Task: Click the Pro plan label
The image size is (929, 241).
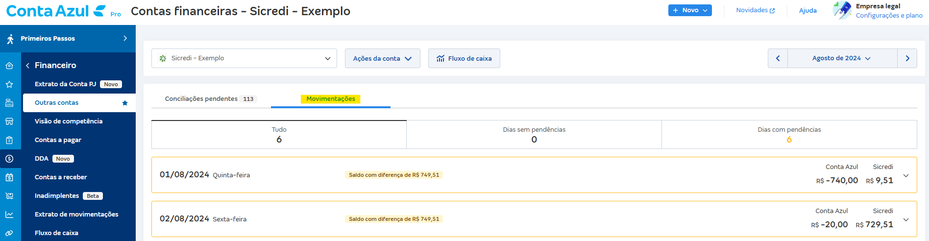Action: [x=116, y=14]
